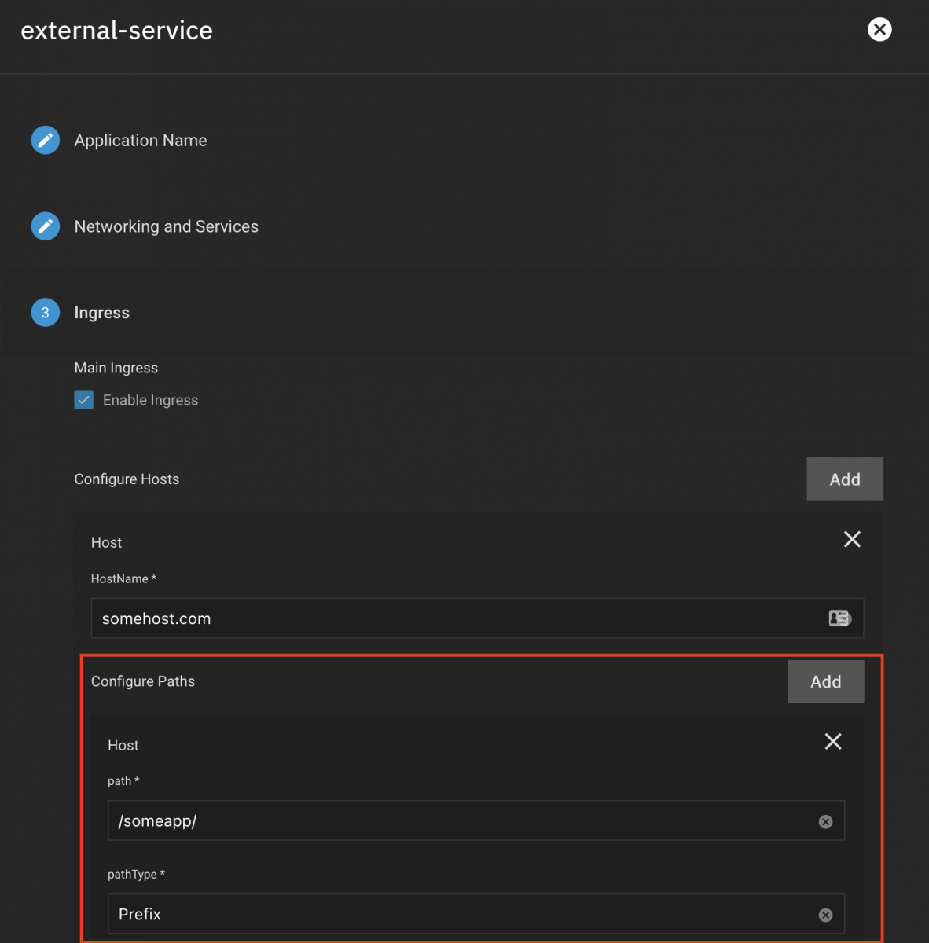Image resolution: width=929 pixels, height=943 pixels.
Task: Click the step 3 Ingress number circle
Action: (46, 313)
